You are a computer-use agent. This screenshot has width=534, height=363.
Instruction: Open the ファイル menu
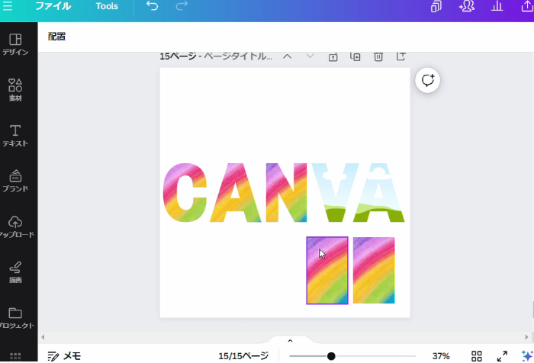click(x=53, y=6)
